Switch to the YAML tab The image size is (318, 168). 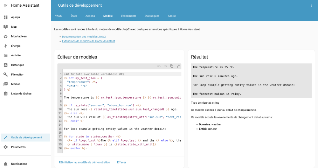click(59, 16)
